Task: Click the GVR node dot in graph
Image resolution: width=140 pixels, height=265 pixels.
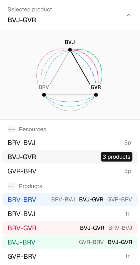Action: tap(96, 95)
